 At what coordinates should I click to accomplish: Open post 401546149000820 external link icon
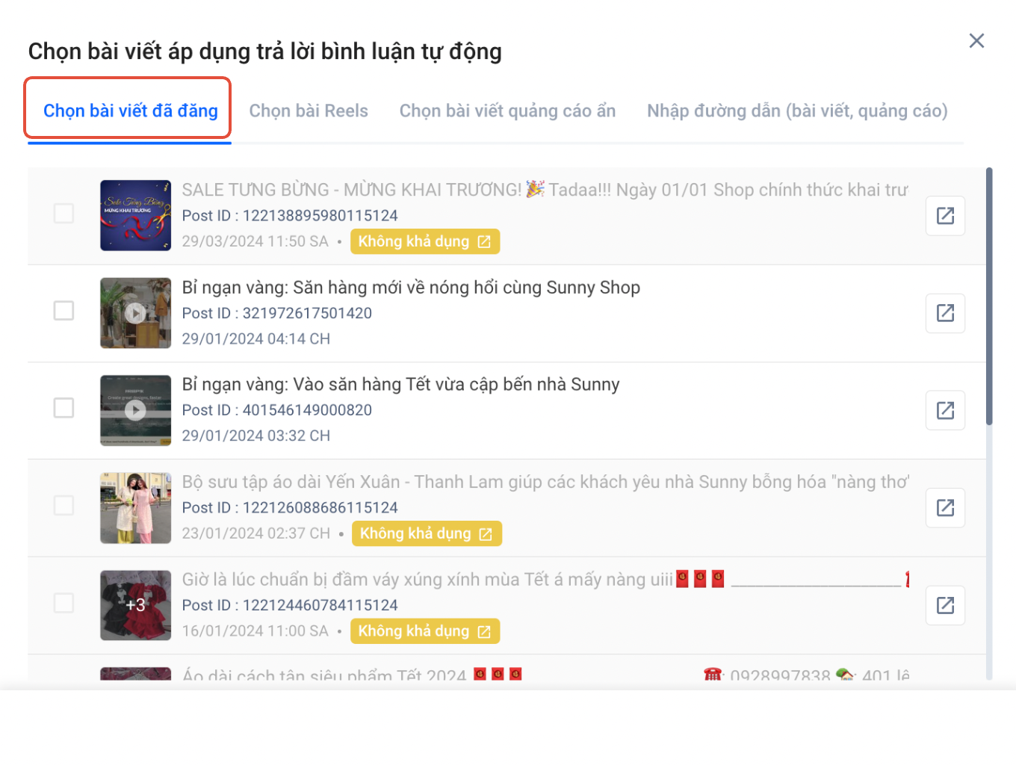coord(945,410)
